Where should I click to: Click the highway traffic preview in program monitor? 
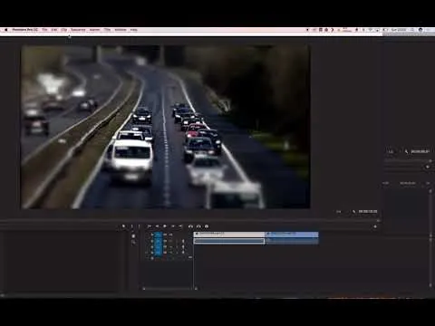[166, 127]
